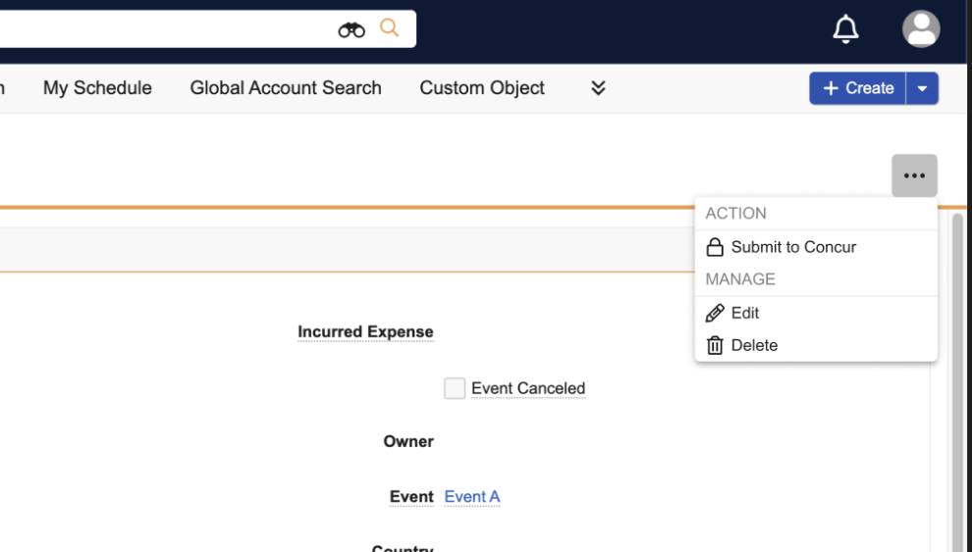Click the three-dot more actions button
This screenshot has height=552, width=972.
click(x=914, y=176)
